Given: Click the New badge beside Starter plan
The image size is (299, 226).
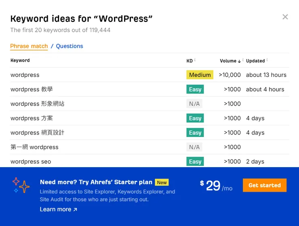Looking at the screenshot, I should tap(162, 182).
